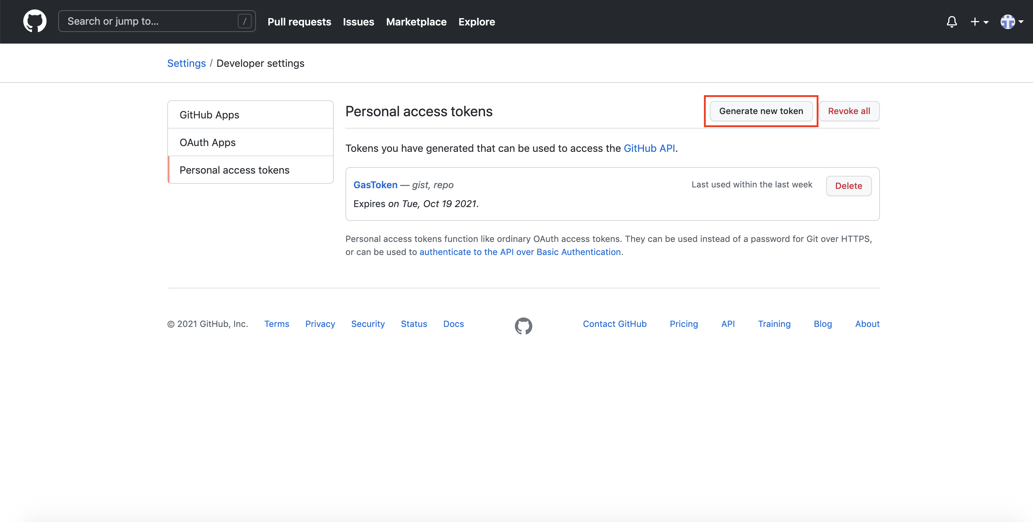The width and height of the screenshot is (1033, 522).
Task: Open the Explore page
Action: pos(476,22)
